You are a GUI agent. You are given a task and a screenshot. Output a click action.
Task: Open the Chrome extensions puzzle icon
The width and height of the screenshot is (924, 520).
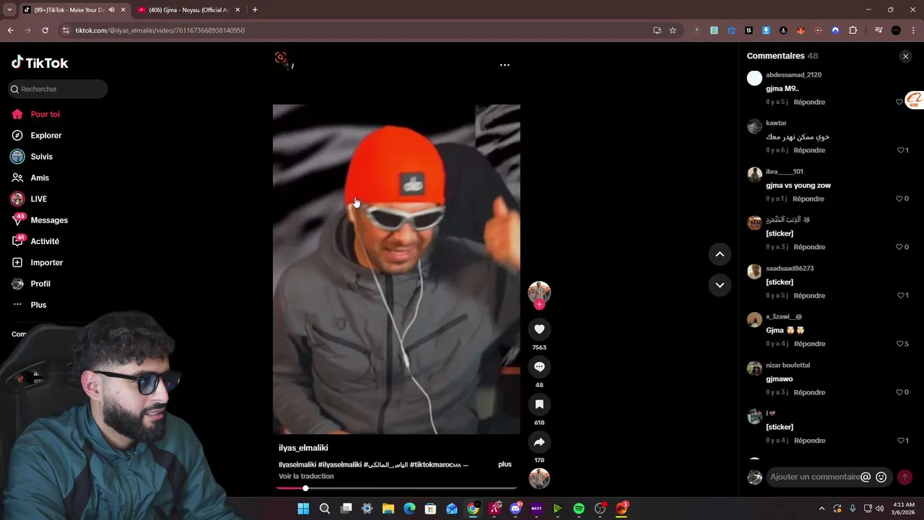853,30
